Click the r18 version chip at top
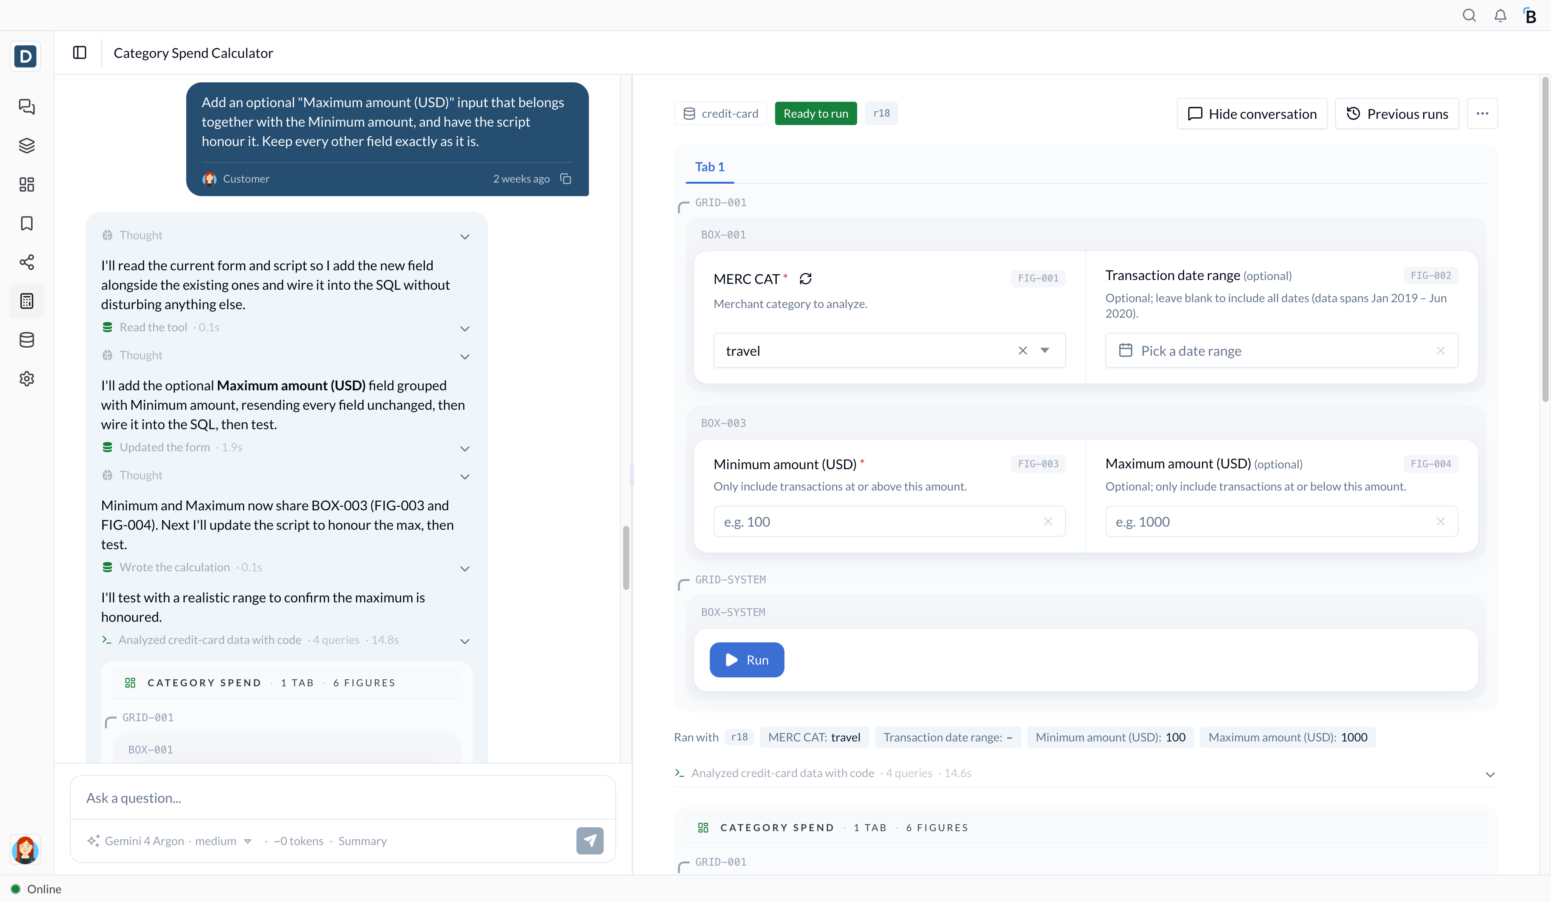 point(881,113)
